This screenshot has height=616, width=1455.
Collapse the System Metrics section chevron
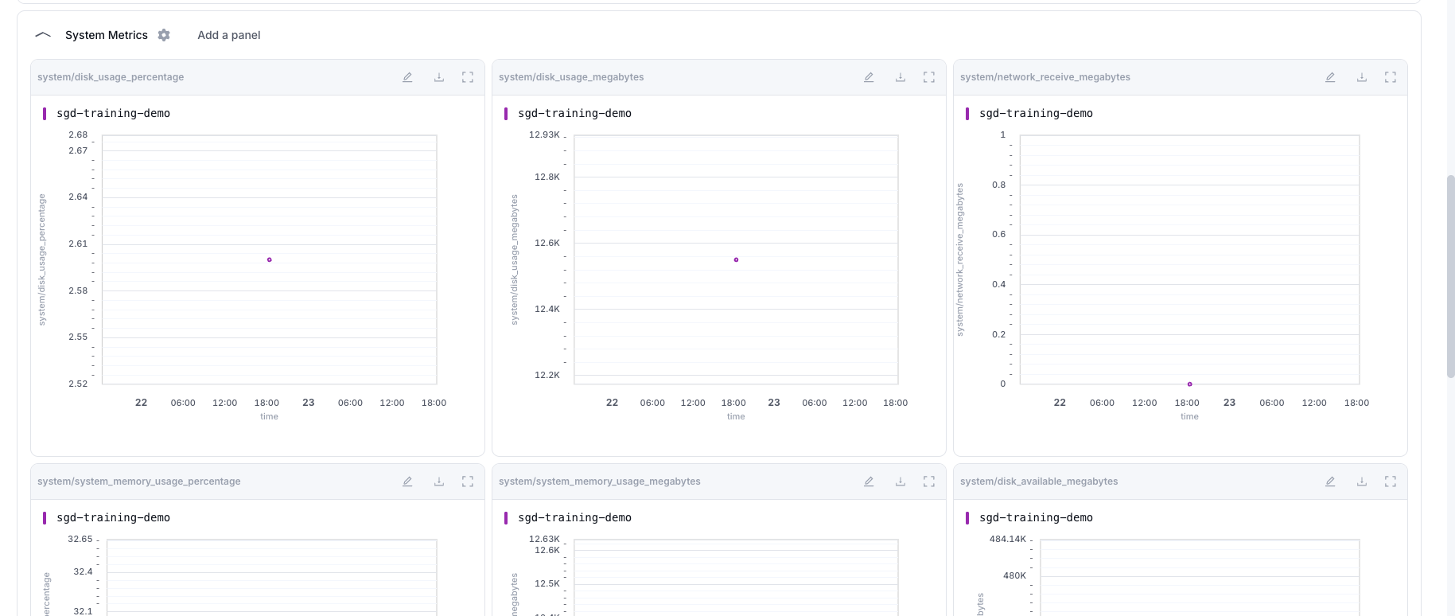[x=44, y=35]
